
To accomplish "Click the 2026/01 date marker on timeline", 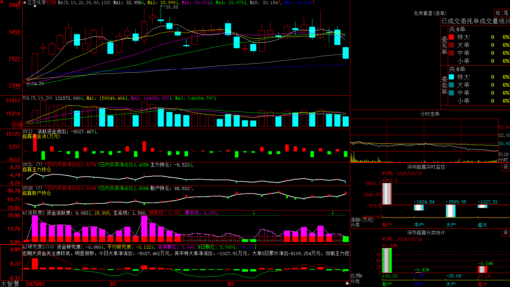I will pos(36,284).
